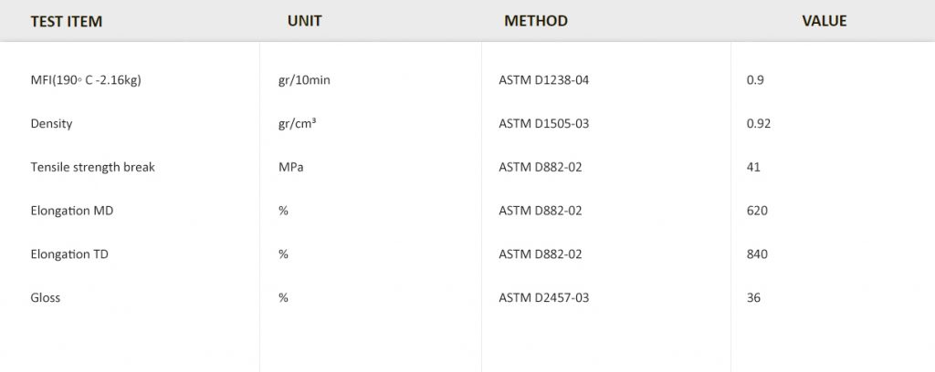Click the TEST ITEM column header
The height and width of the screenshot is (372, 935).
pos(67,21)
